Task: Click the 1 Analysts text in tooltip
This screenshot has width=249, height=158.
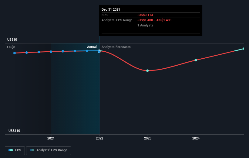Action: coord(145,25)
